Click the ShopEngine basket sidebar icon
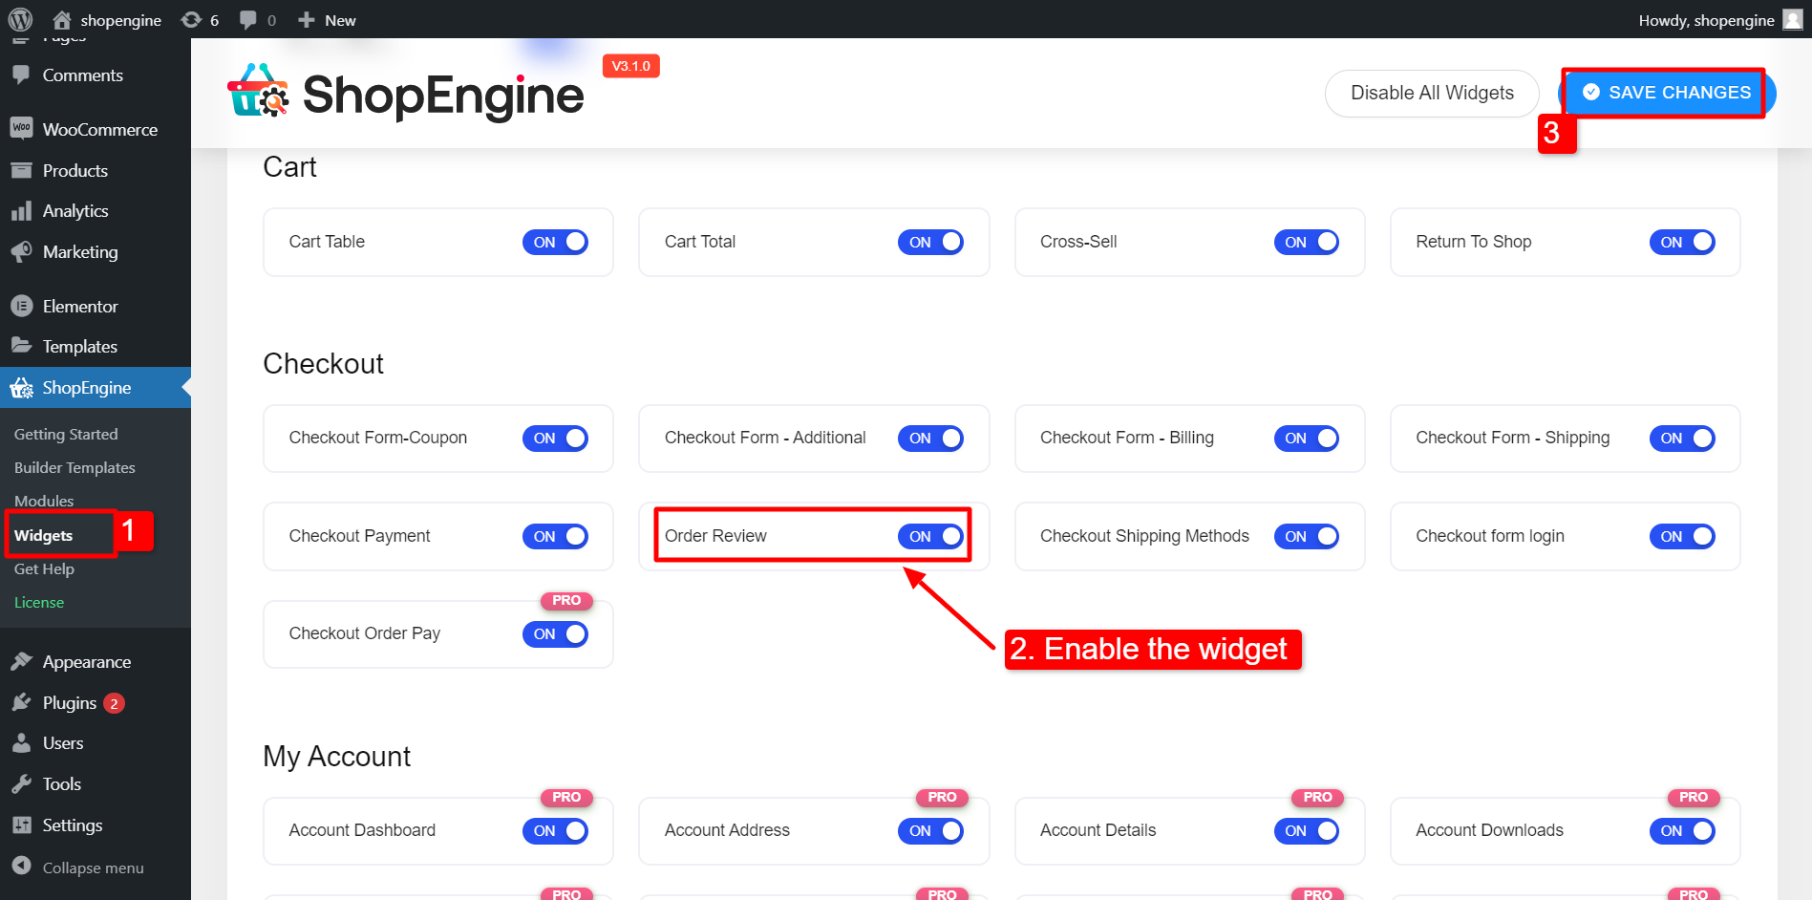 tap(21, 388)
